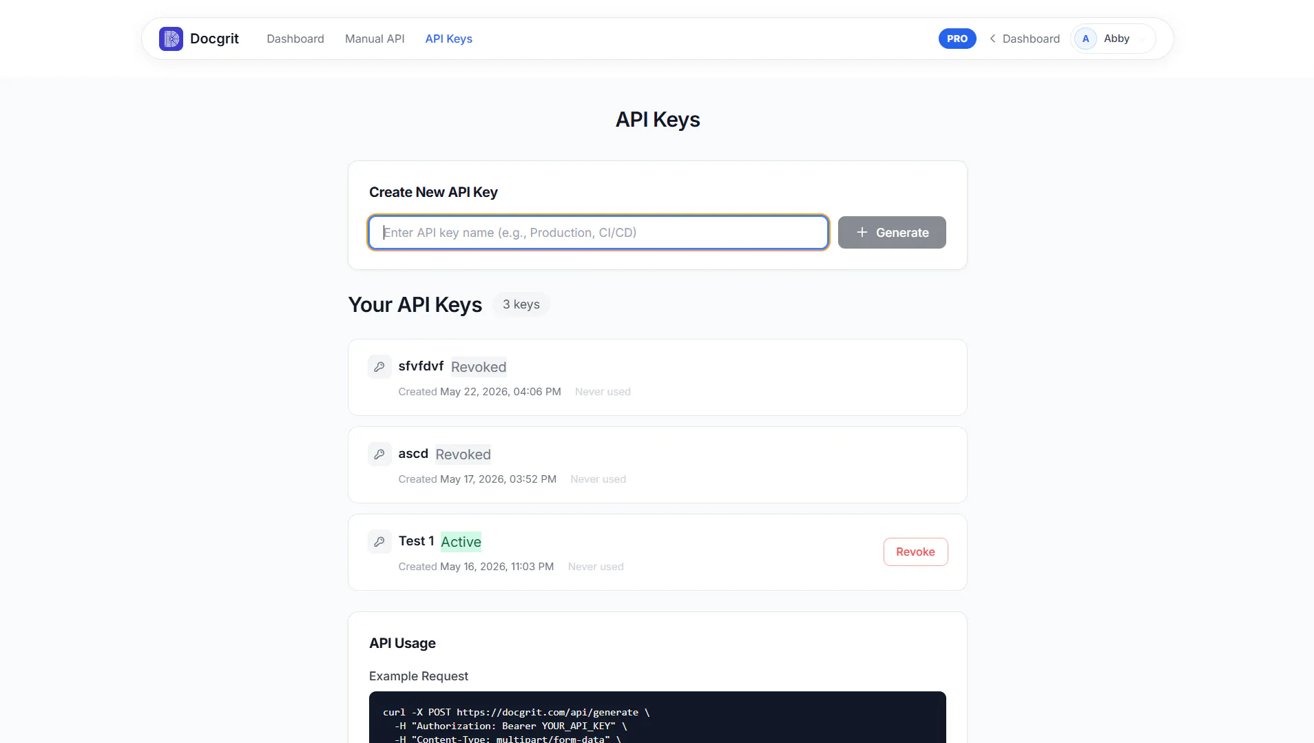The height and width of the screenshot is (743, 1314).
Task: Select the API Keys tab
Action: pos(449,39)
